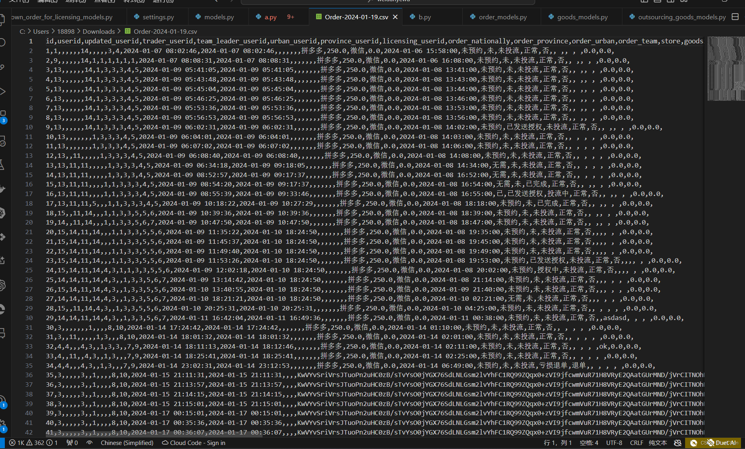Select the Users breadcrumb segment

point(41,31)
